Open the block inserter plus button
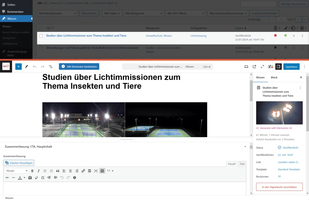The width and height of the screenshot is (309, 200). [x=19, y=67]
